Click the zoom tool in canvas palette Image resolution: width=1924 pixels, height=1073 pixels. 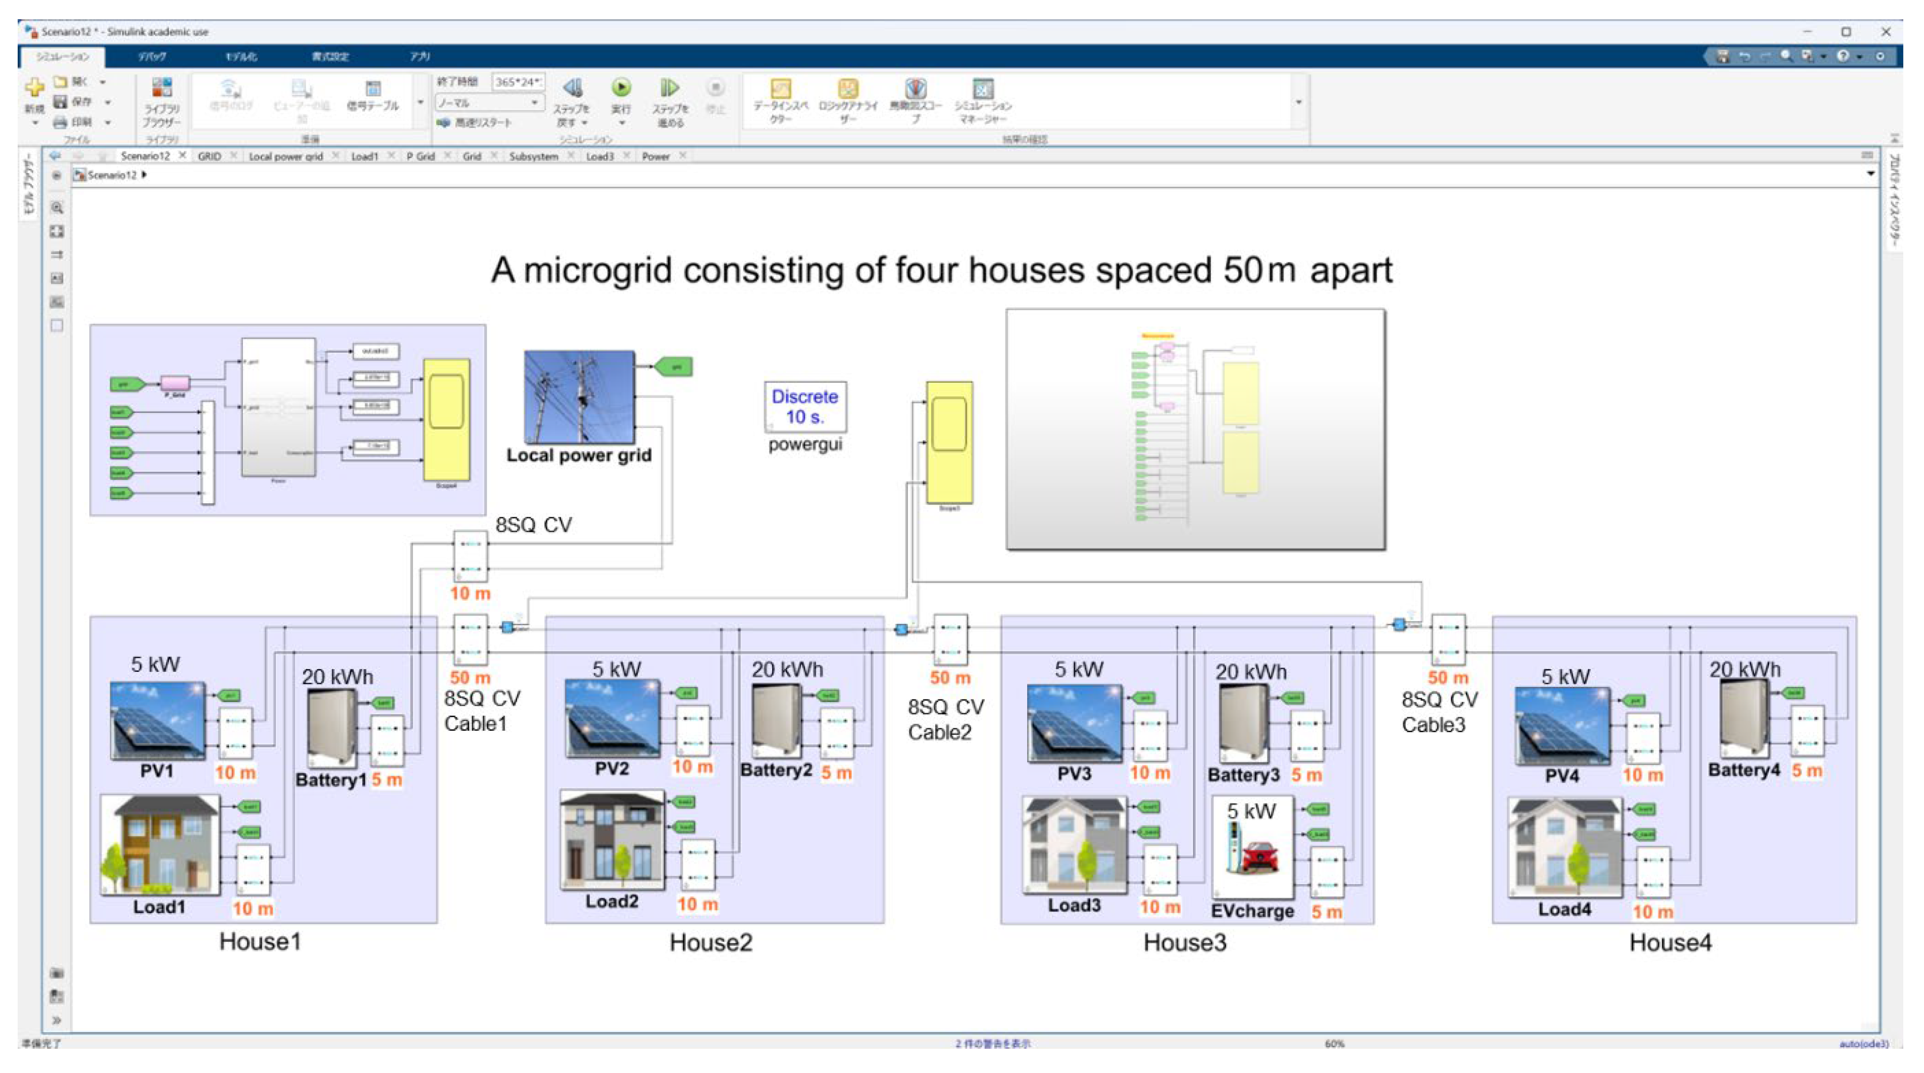(57, 208)
